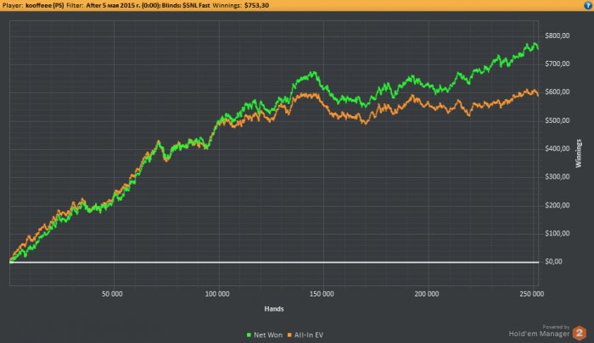Click the $800,00 y-axis label
Image resolution: width=594 pixels, height=343 pixels.
point(558,36)
